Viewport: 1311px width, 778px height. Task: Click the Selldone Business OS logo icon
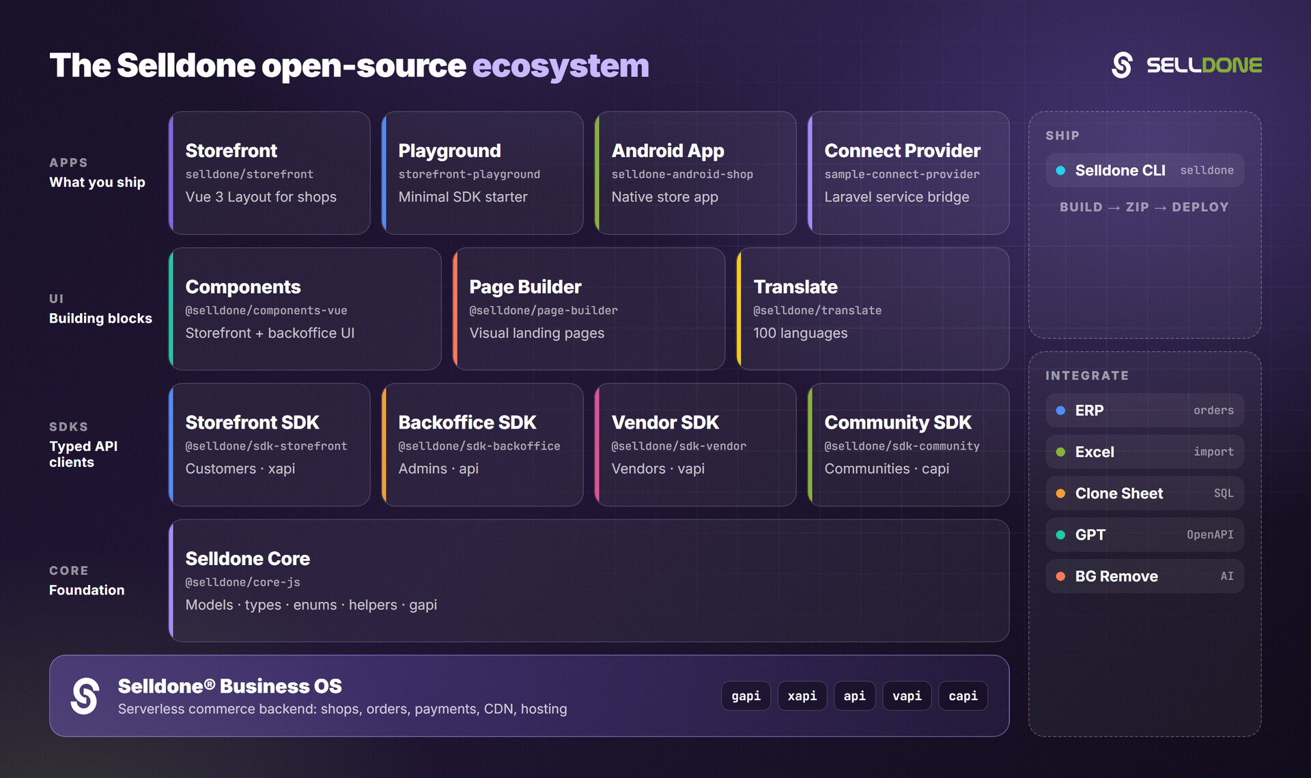point(85,696)
